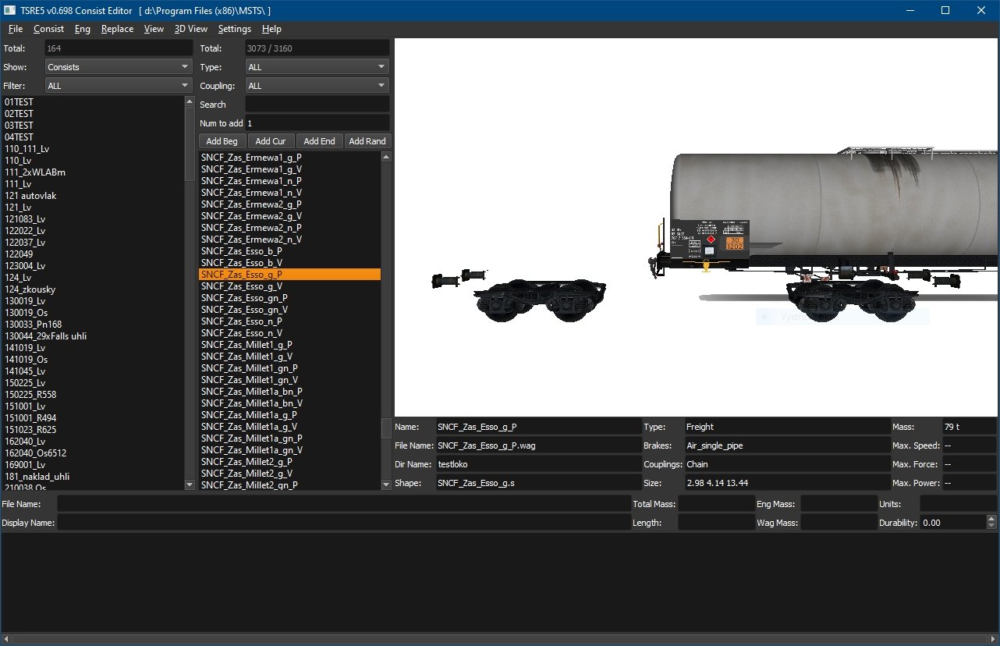The width and height of the screenshot is (1000, 646).
Task: Click the TSRE5 app icon in title bar
Action: click(10, 11)
